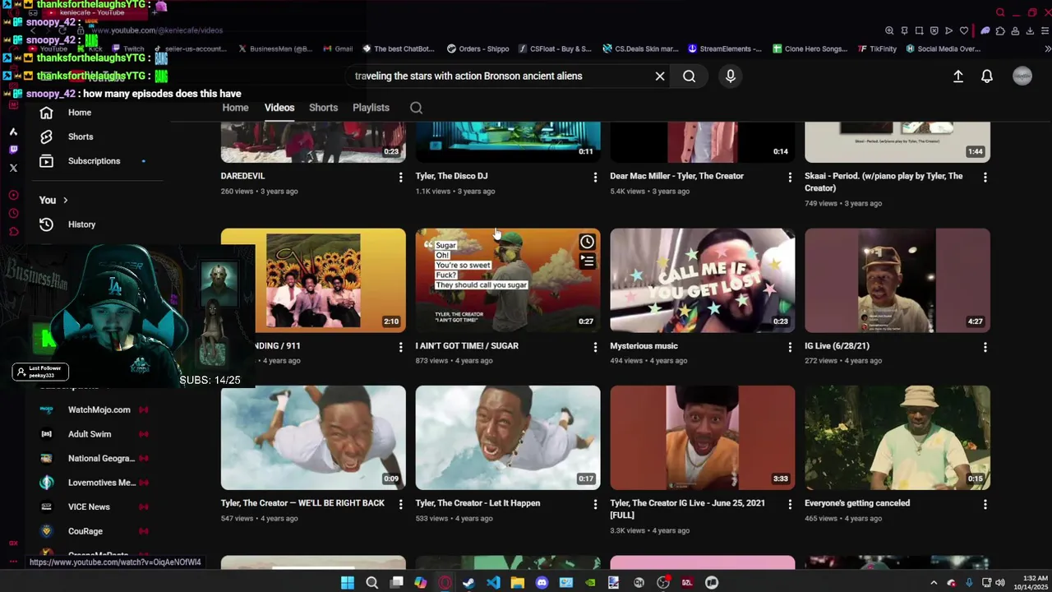
Task: Add SUGAR video to the queue
Action: pos(587,261)
